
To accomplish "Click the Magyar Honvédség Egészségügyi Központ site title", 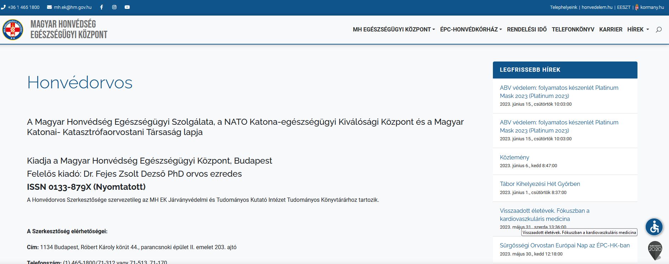I will [69, 29].
